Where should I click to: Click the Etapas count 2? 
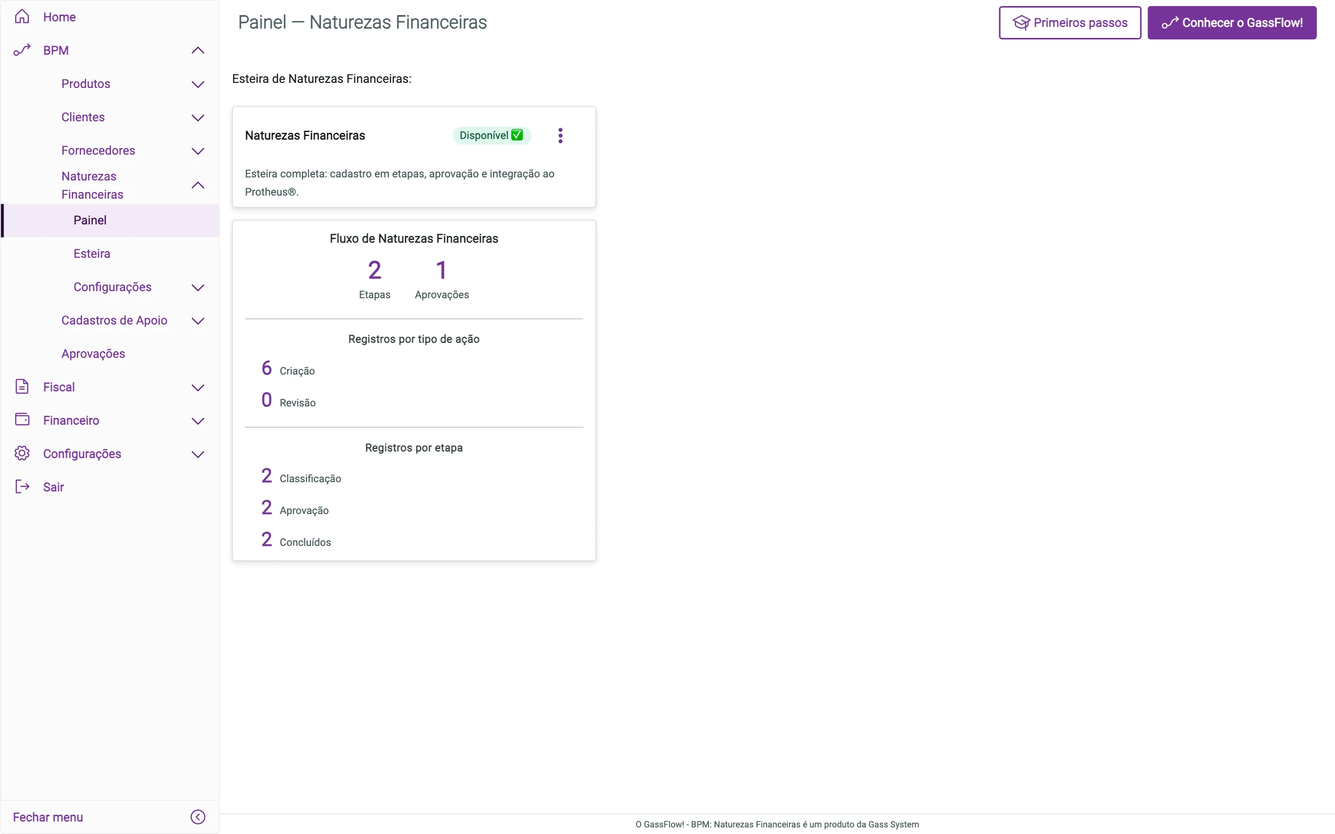375,270
